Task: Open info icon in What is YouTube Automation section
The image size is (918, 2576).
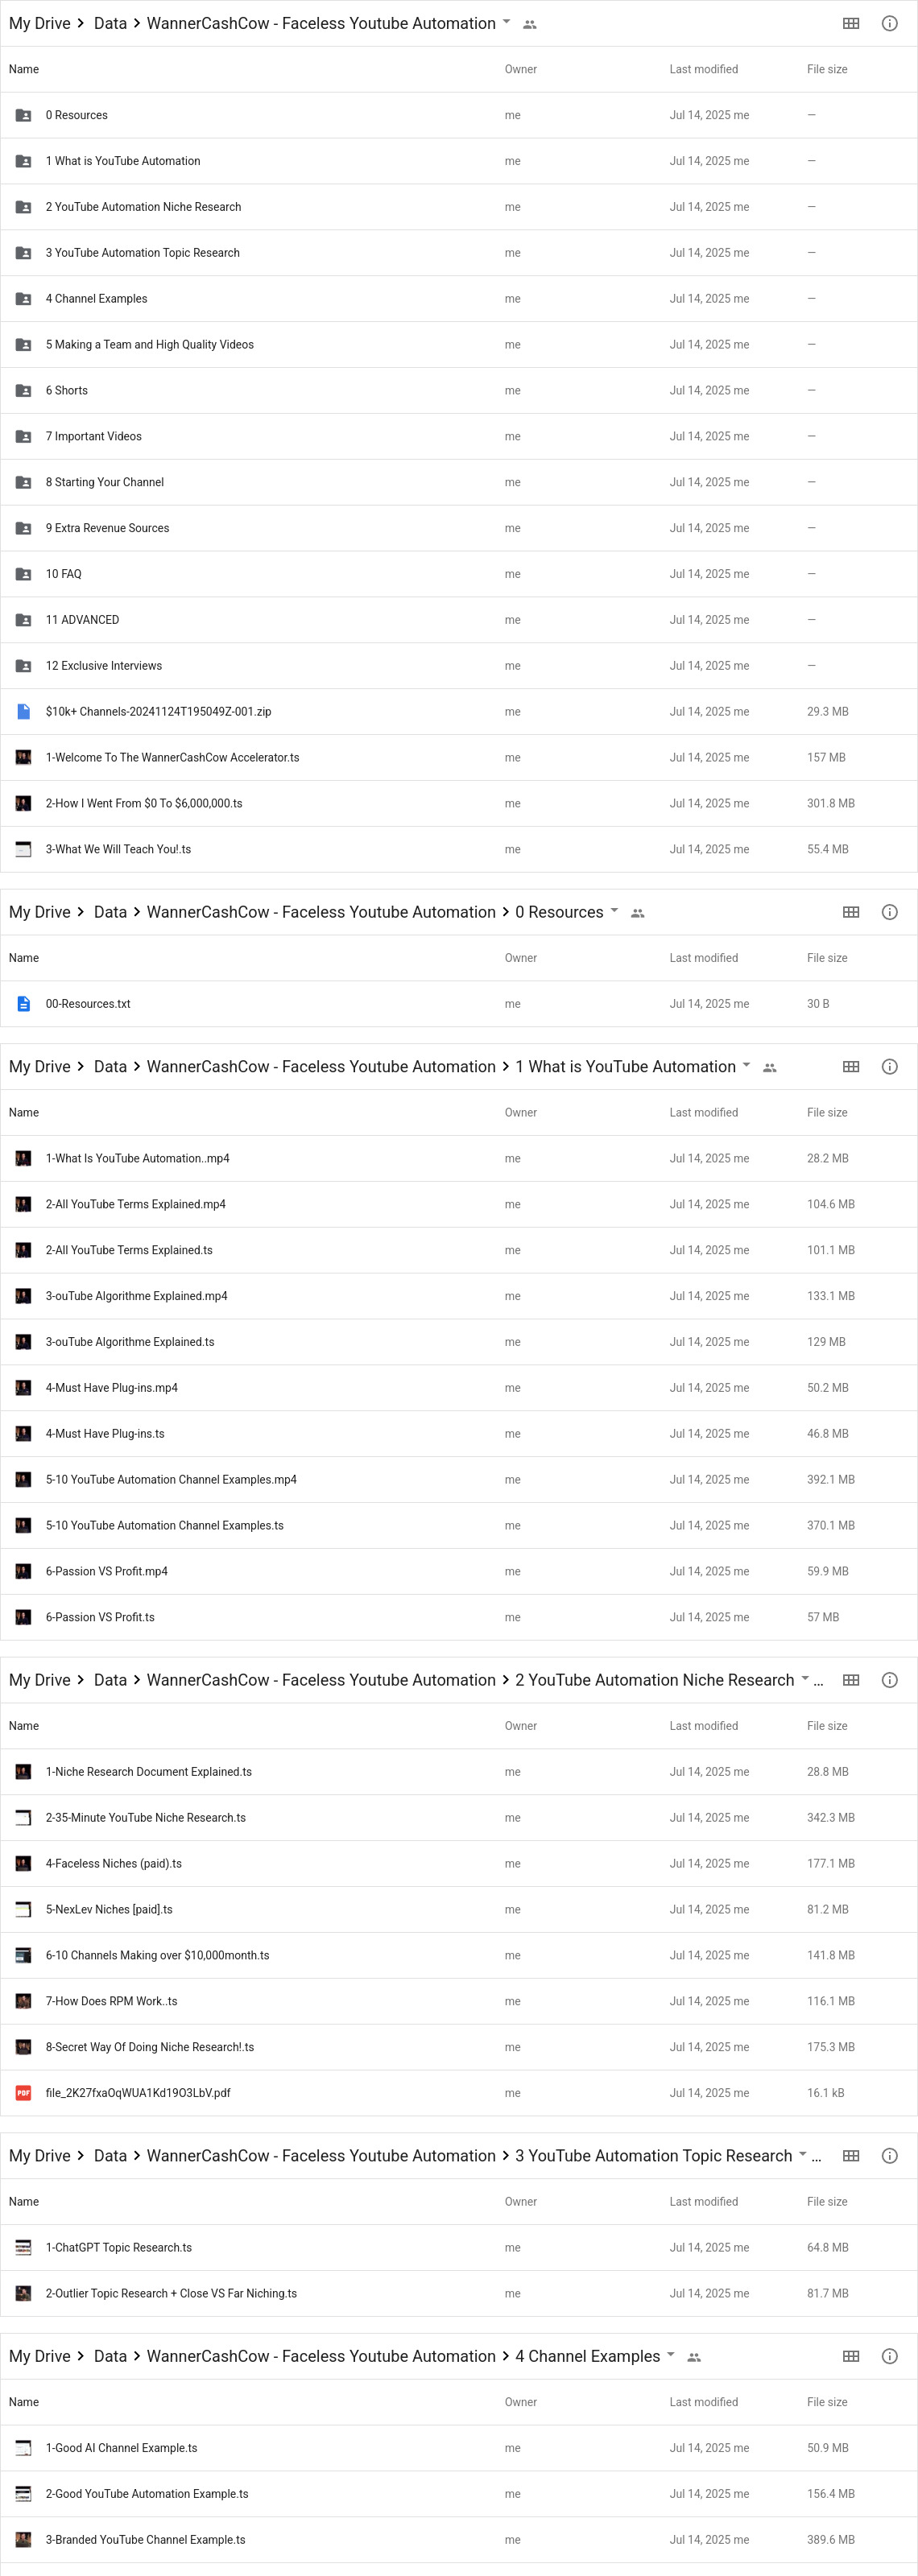Action: point(889,1067)
